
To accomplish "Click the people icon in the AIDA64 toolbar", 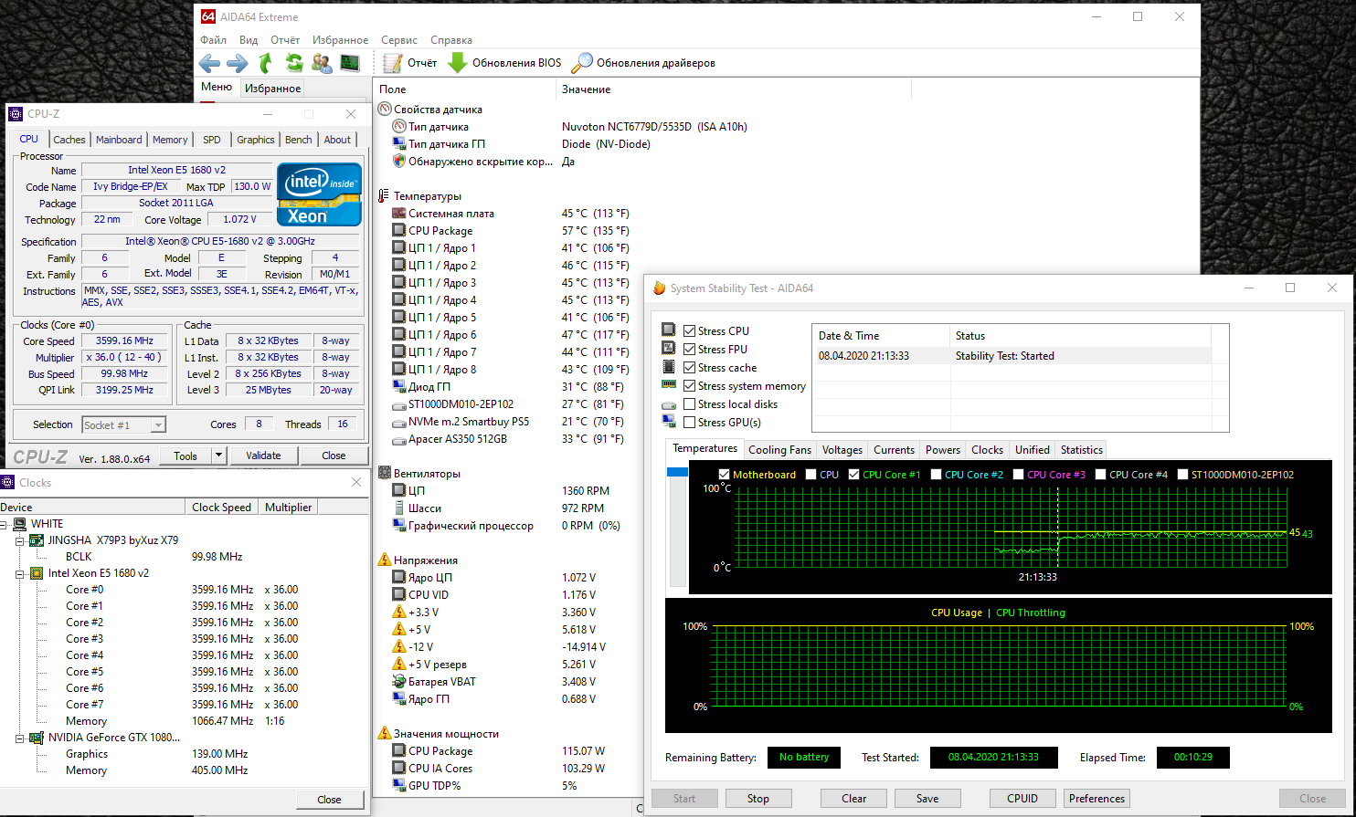I will (x=322, y=63).
